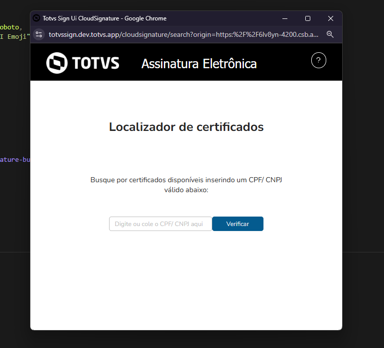The width and height of the screenshot is (384, 348).
Task: Open the site information icon in address bar
Action: pyautogui.click(x=39, y=34)
